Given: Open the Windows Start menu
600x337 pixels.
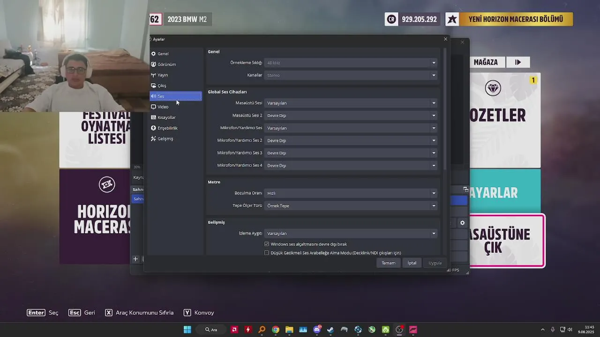Looking at the screenshot, I should click(x=187, y=330).
